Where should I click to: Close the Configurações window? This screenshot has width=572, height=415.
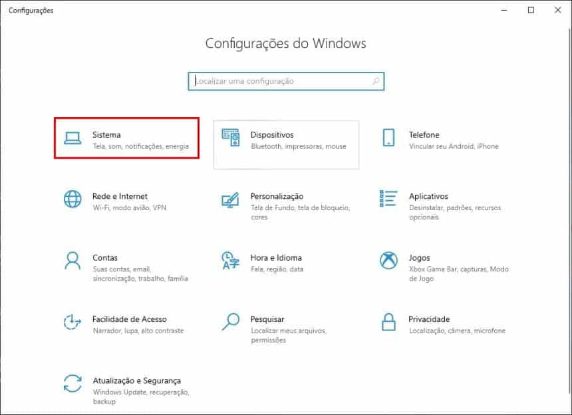[x=558, y=10]
